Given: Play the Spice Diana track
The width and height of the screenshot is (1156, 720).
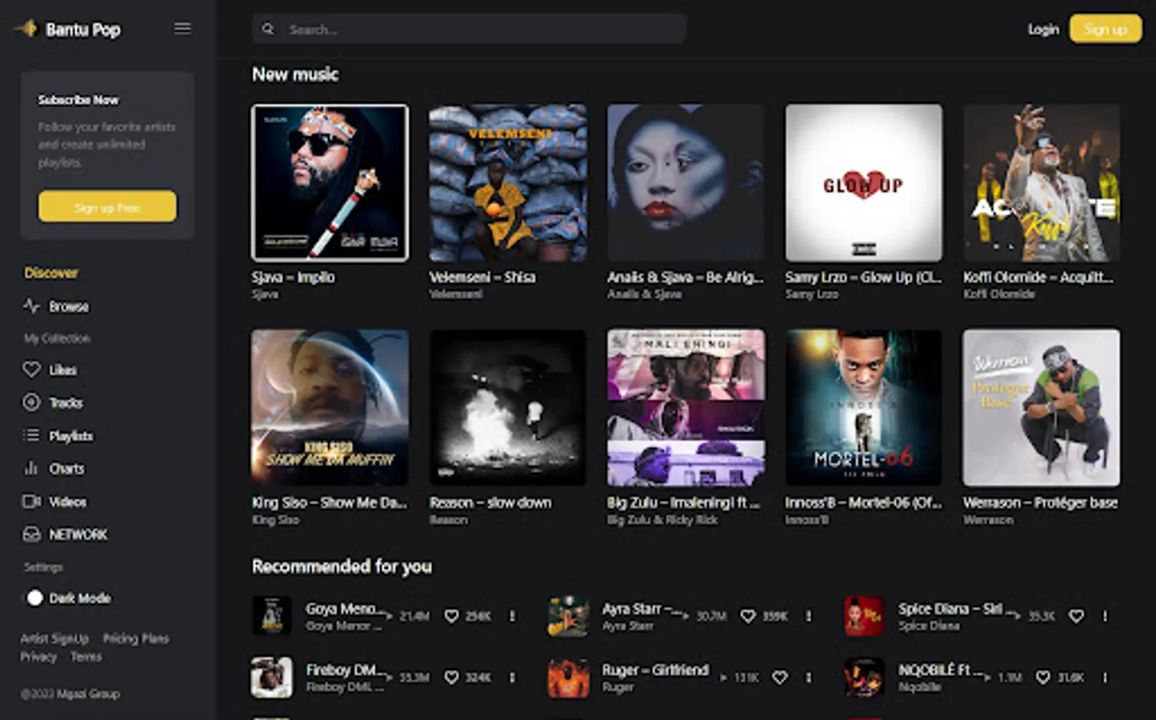Looking at the screenshot, I should tap(1017, 616).
